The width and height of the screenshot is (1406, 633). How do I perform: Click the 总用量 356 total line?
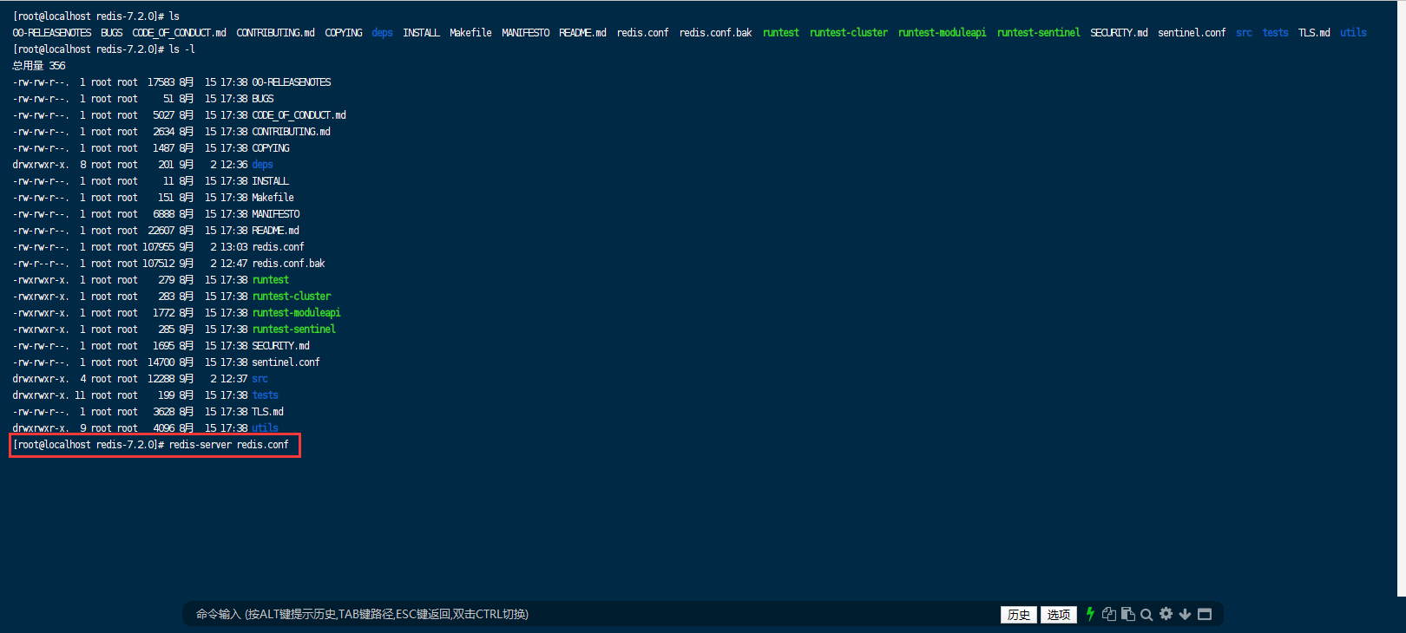point(38,66)
